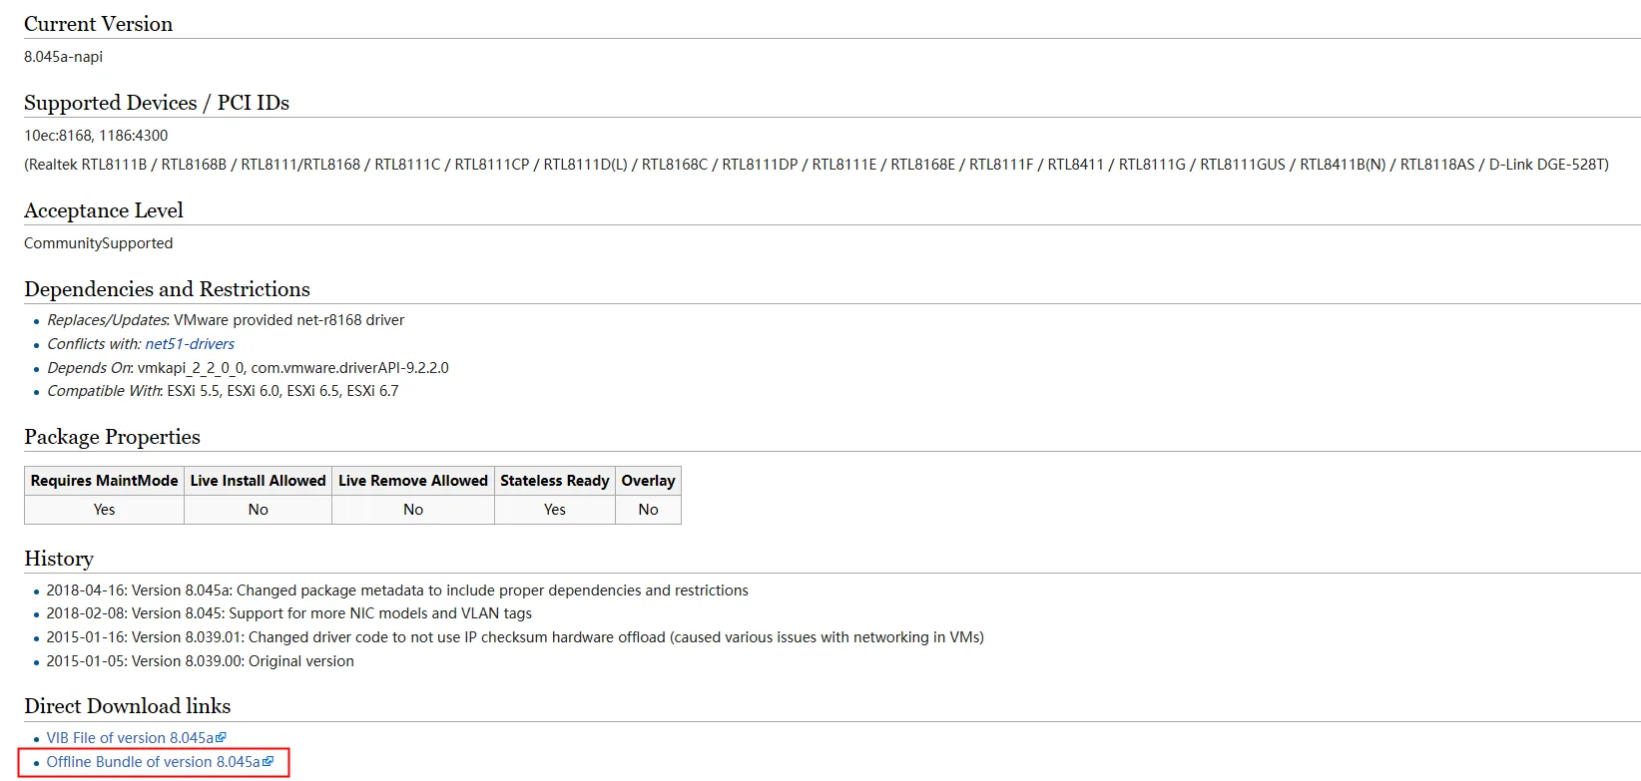Click the Package Properties heading
This screenshot has width=1641, height=781.
(112, 437)
